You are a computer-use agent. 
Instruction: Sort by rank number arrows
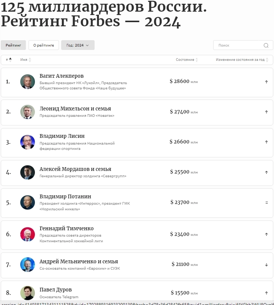coord(10,60)
